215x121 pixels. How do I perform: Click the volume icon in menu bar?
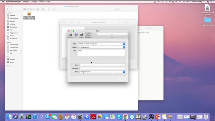coord(176,2)
